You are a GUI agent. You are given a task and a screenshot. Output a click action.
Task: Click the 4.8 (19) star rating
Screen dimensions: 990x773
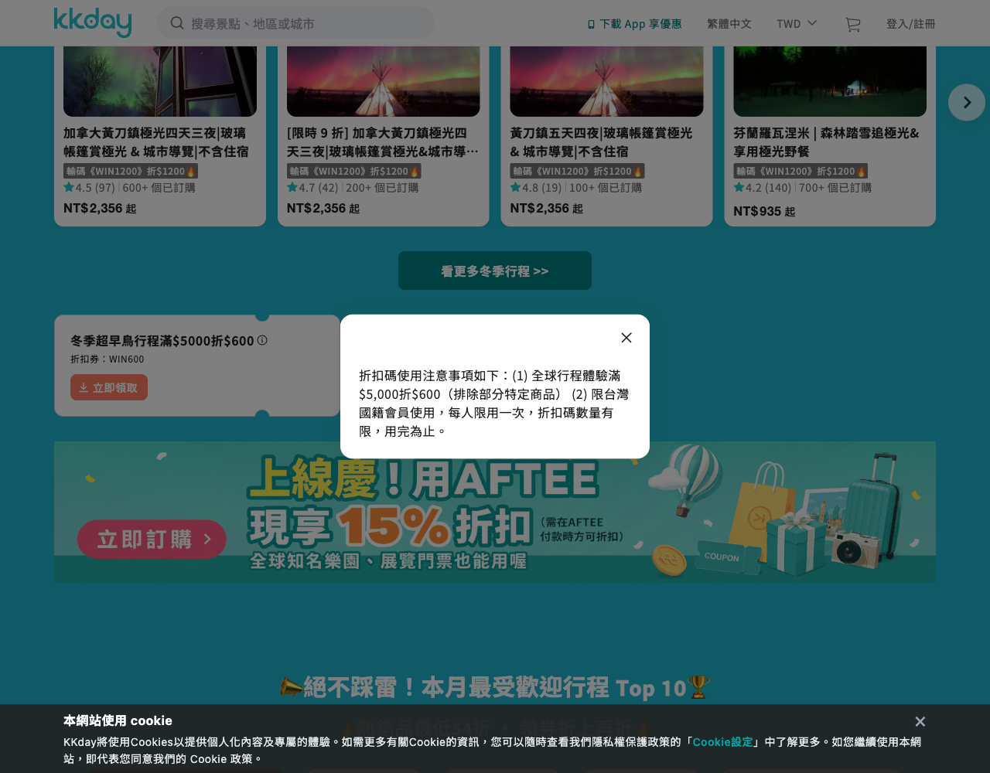536,188
